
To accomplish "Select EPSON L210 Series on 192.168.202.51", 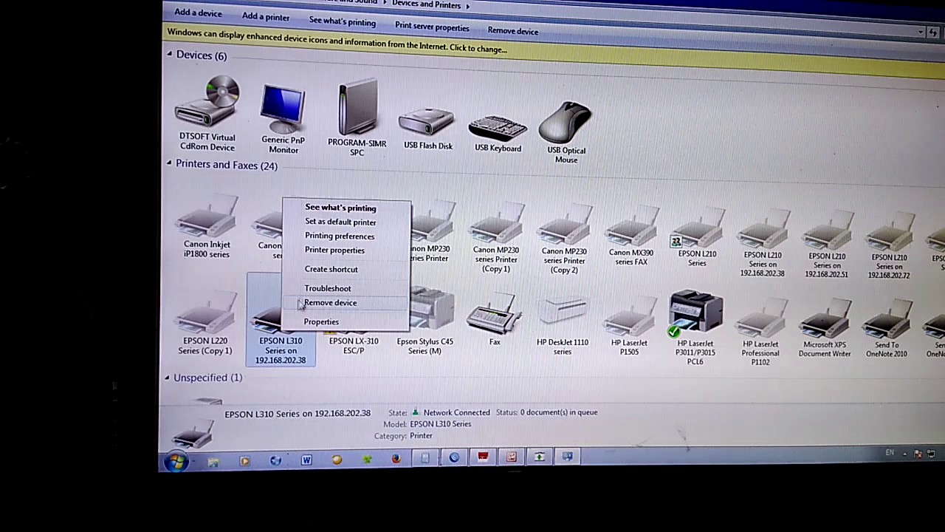I will coord(827,244).
